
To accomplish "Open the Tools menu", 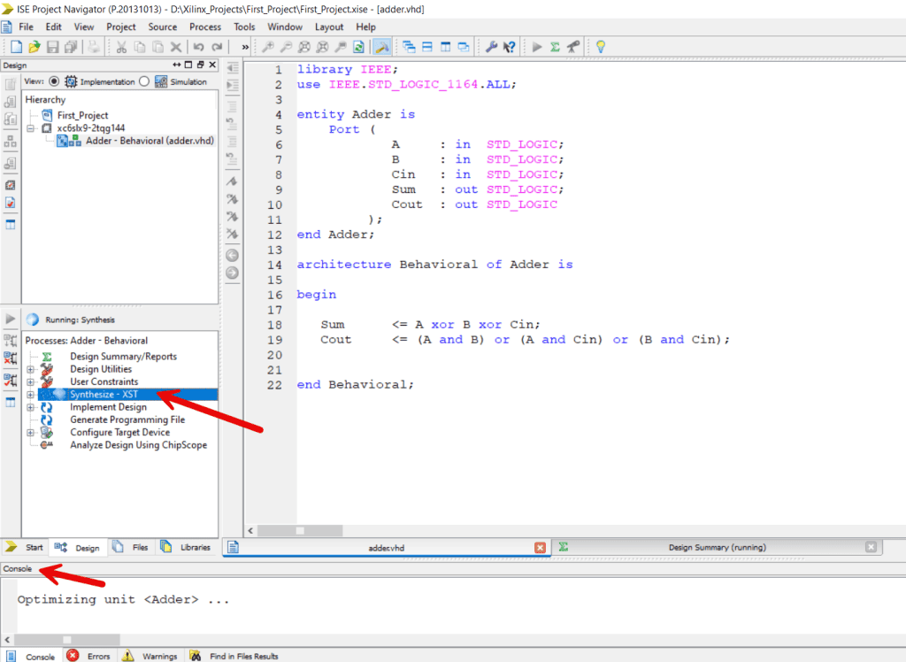I will [x=244, y=27].
